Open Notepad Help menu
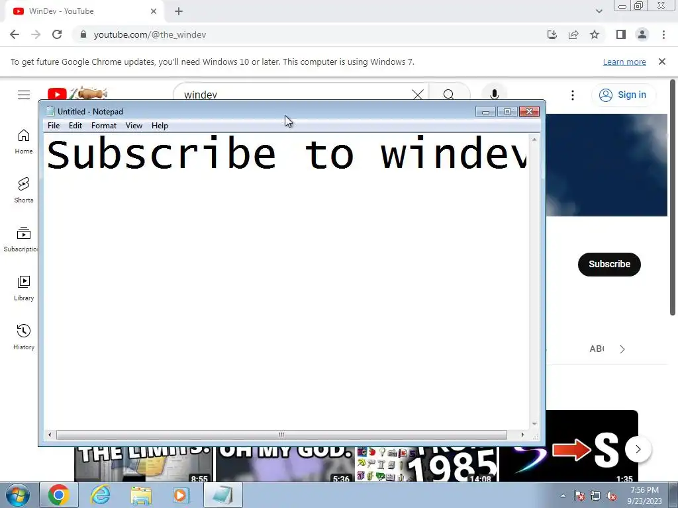Image resolution: width=678 pixels, height=508 pixels. pos(160,126)
